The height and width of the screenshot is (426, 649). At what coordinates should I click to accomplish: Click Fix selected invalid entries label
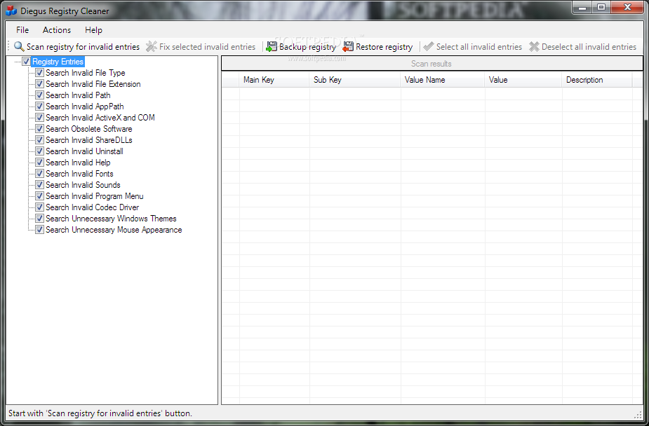point(208,47)
